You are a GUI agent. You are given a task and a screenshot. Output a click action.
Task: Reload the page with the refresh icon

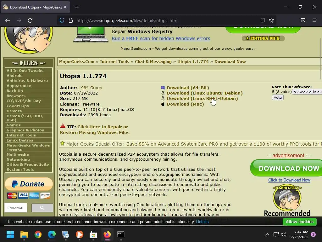point(30,20)
